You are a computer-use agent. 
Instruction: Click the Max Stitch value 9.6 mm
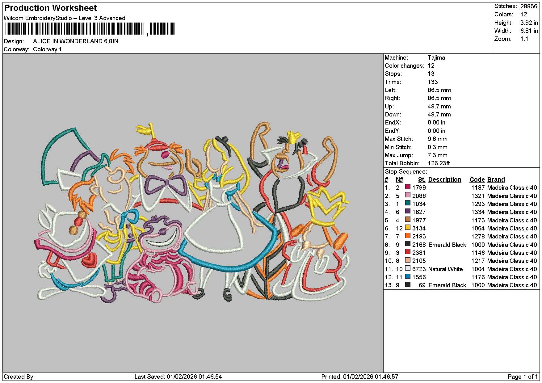(x=438, y=139)
